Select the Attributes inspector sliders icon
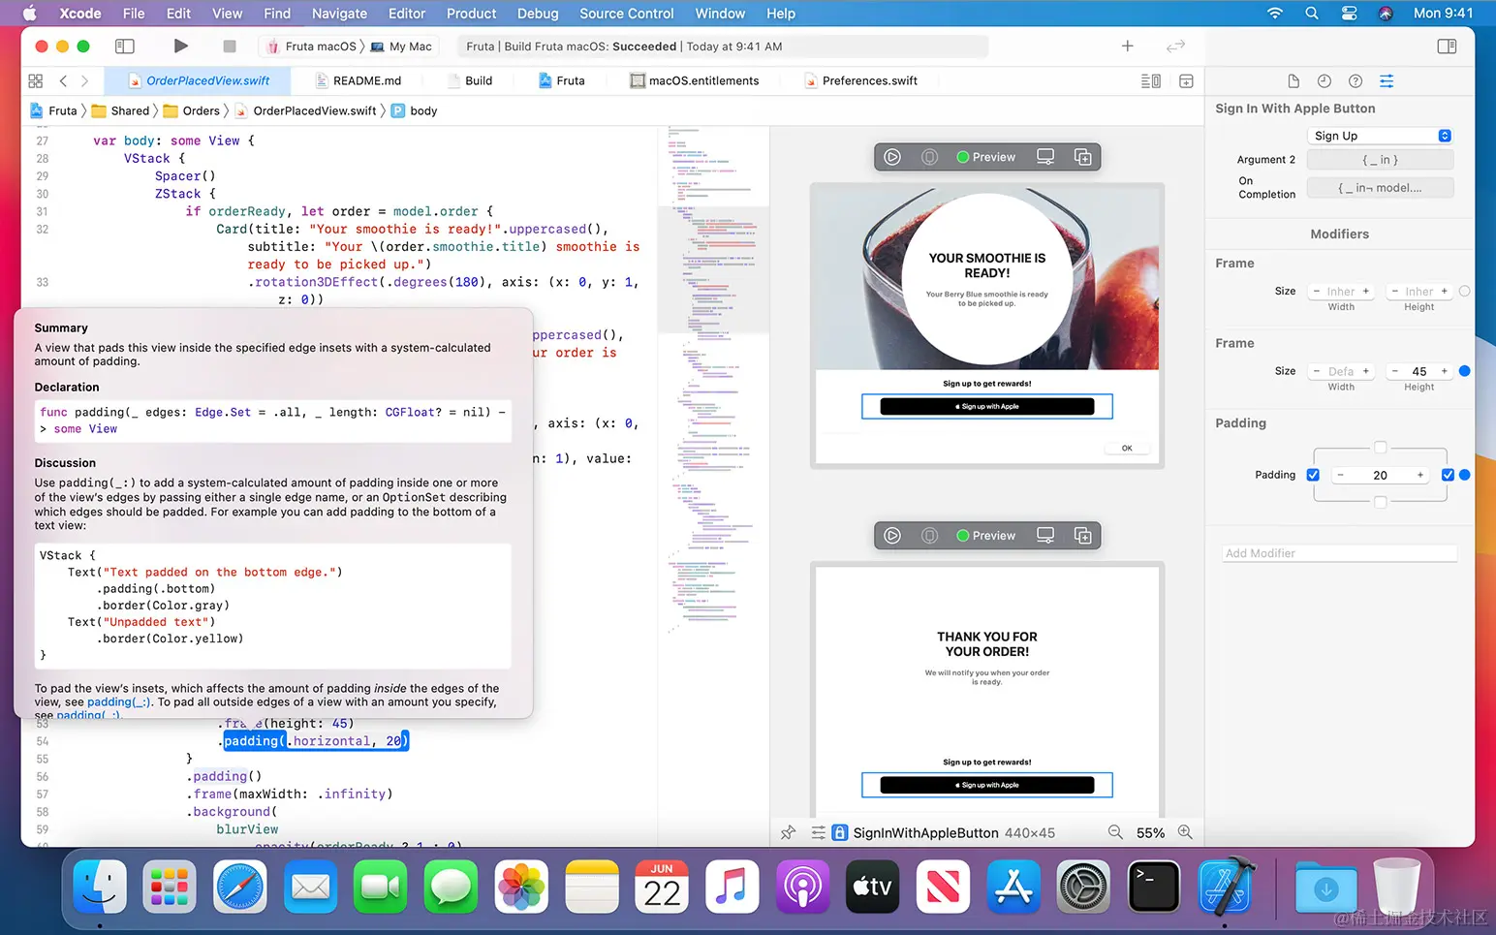Viewport: 1496px width, 935px height. [x=1386, y=81]
